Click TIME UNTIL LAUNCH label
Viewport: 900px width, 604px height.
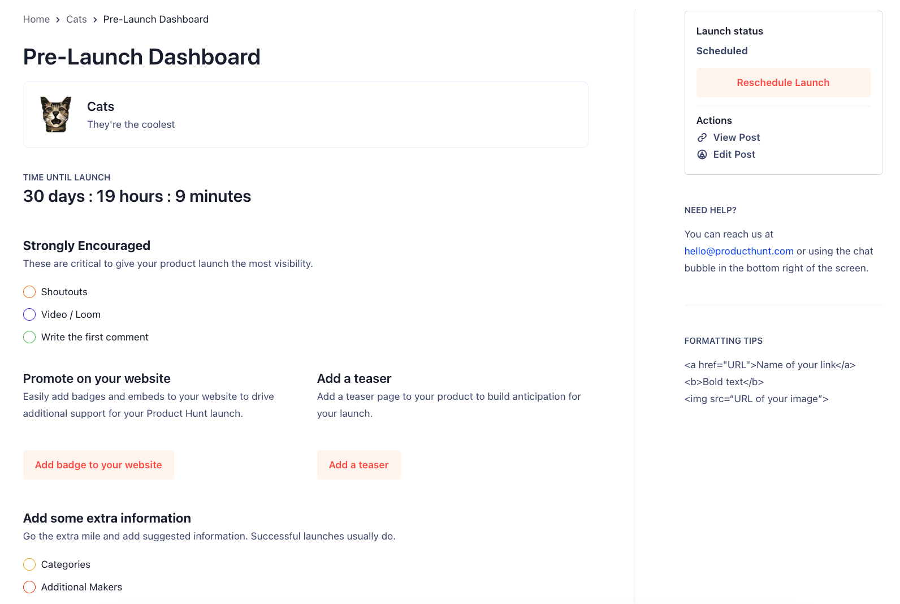coord(67,178)
